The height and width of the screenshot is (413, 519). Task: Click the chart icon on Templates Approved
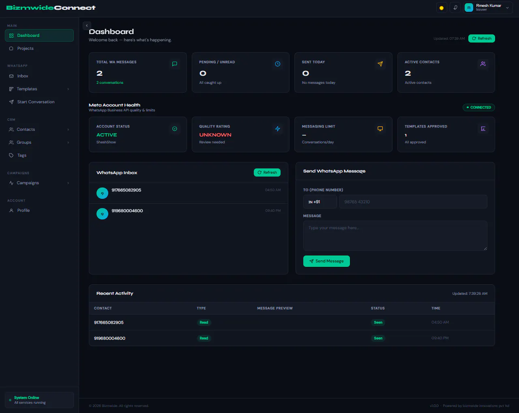click(483, 129)
